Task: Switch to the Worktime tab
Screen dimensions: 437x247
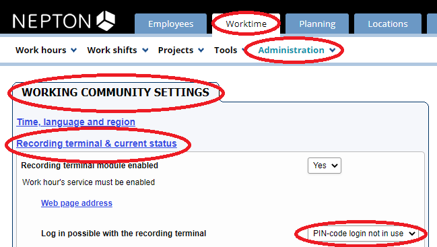Action: click(246, 24)
